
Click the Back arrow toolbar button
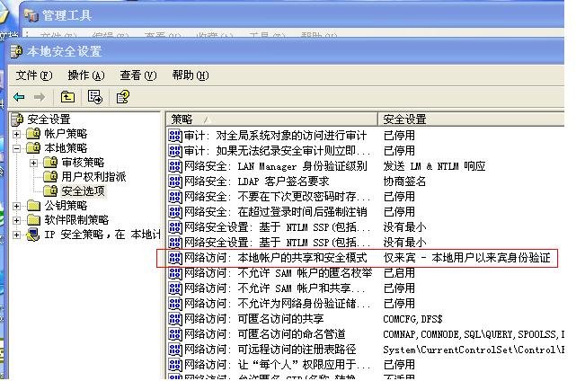(18, 97)
